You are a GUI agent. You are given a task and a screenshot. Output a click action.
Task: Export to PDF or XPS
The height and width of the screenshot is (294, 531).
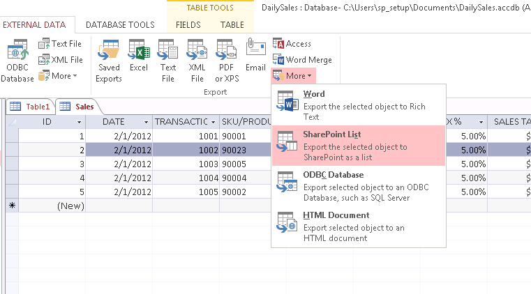pos(227,61)
